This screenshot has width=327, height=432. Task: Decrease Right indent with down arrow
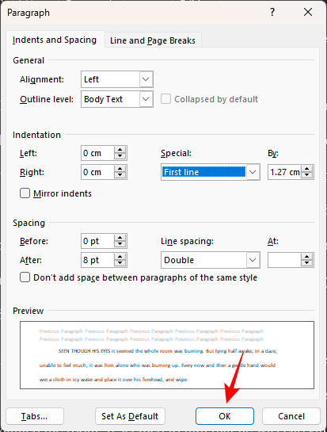[120, 175]
